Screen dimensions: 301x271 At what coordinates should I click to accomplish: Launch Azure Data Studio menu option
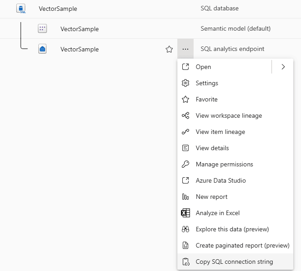click(x=236, y=180)
